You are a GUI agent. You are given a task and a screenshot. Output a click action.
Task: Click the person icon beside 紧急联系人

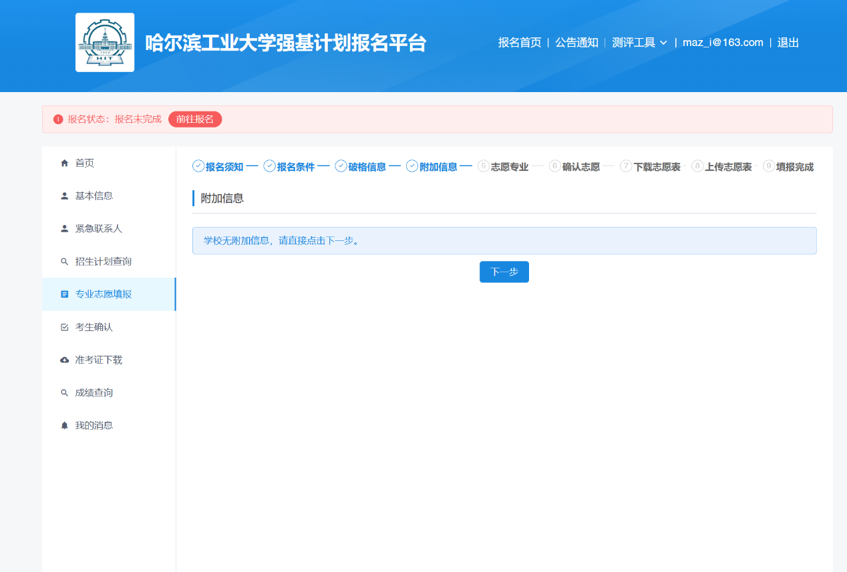(65, 229)
